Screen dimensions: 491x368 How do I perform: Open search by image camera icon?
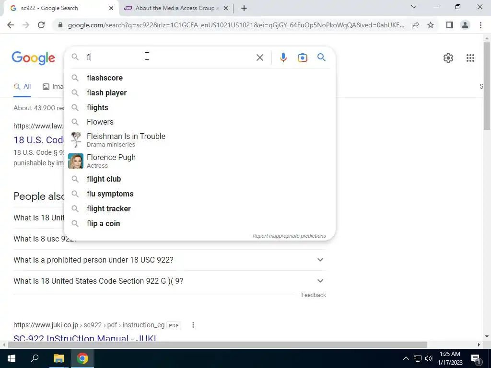tap(302, 57)
